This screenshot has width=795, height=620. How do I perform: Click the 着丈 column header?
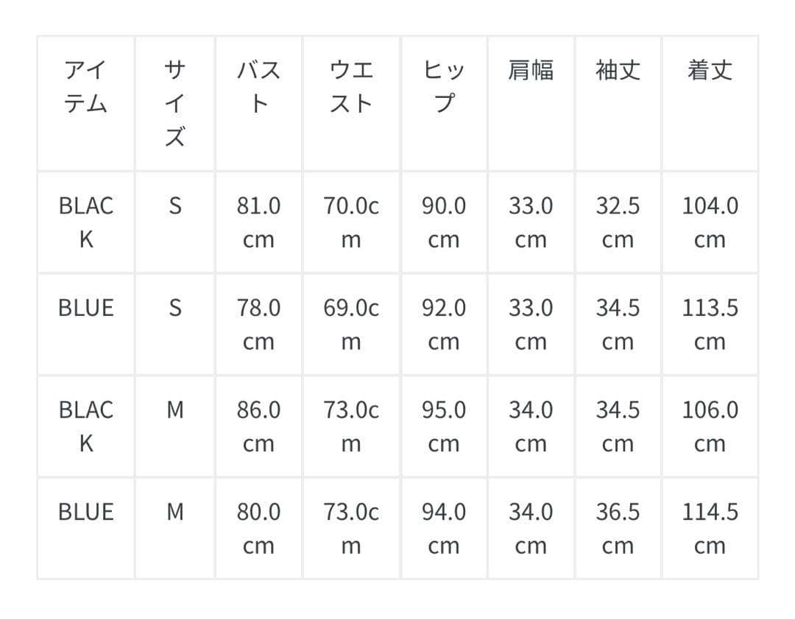click(x=710, y=71)
